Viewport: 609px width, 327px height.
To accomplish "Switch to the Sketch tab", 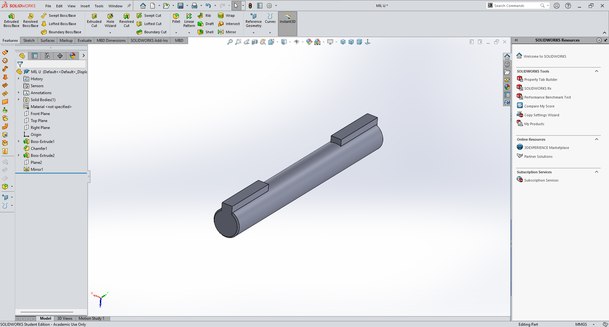I will pos(29,41).
